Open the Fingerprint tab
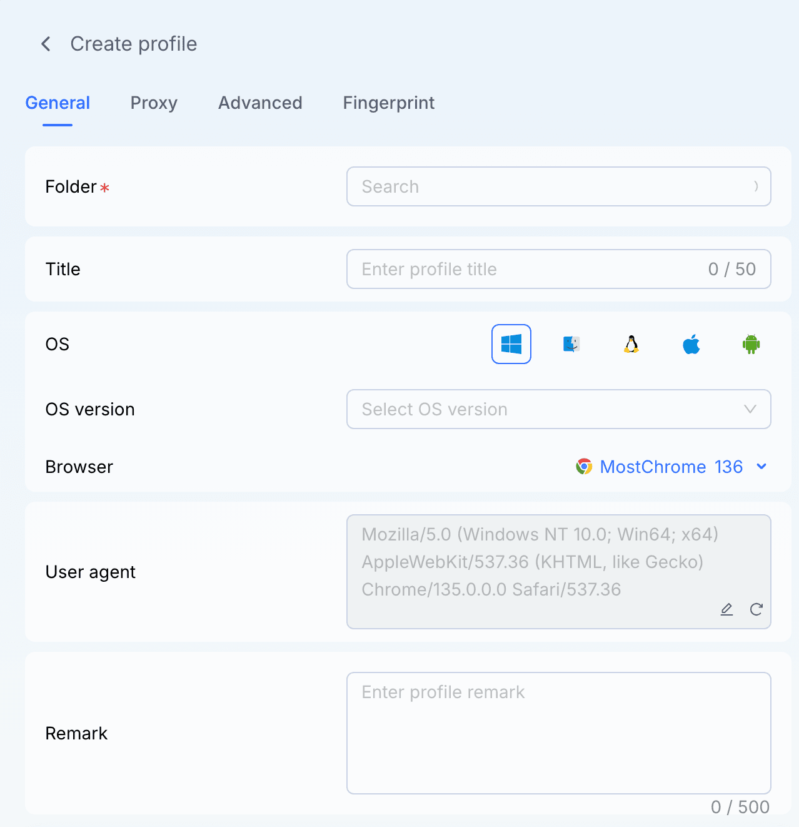 pos(388,103)
